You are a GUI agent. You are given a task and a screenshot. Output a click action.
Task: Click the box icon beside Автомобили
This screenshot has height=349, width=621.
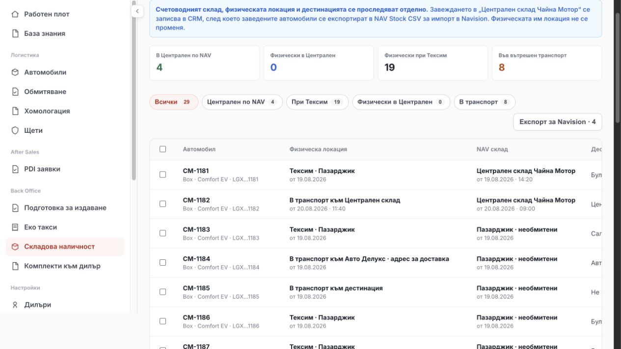pyautogui.click(x=15, y=73)
